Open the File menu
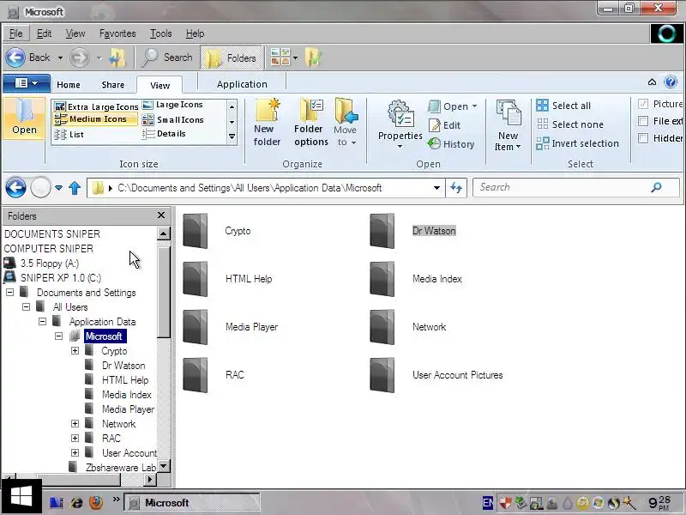 tap(15, 33)
